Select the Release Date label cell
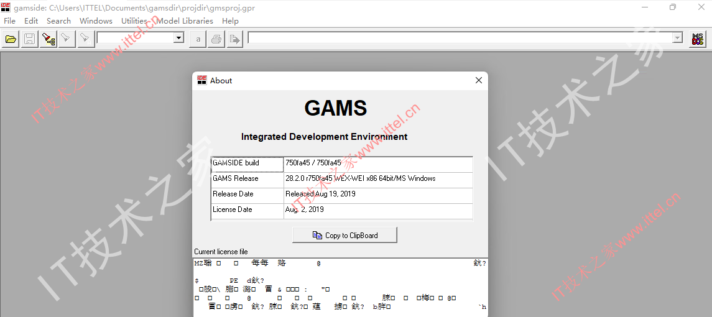This screenshot has height=317, width=712. [247, 195]
